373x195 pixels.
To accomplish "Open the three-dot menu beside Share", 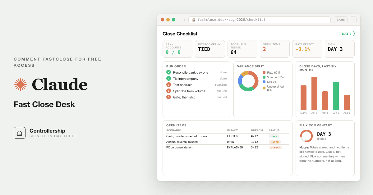I will (353, 20).
